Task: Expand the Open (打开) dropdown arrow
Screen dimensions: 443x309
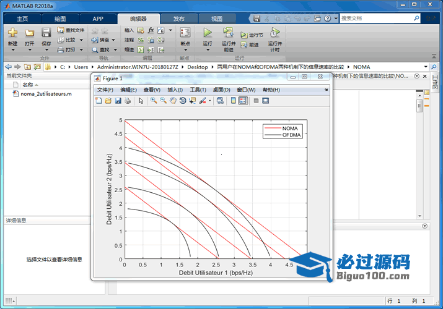Action: pyautogui.click(x=30, y=50)
